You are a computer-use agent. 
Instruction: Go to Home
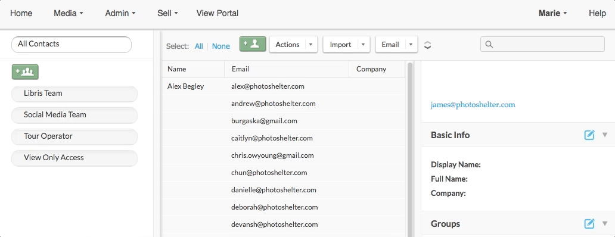pyautogui.click(x=21, y=13)
